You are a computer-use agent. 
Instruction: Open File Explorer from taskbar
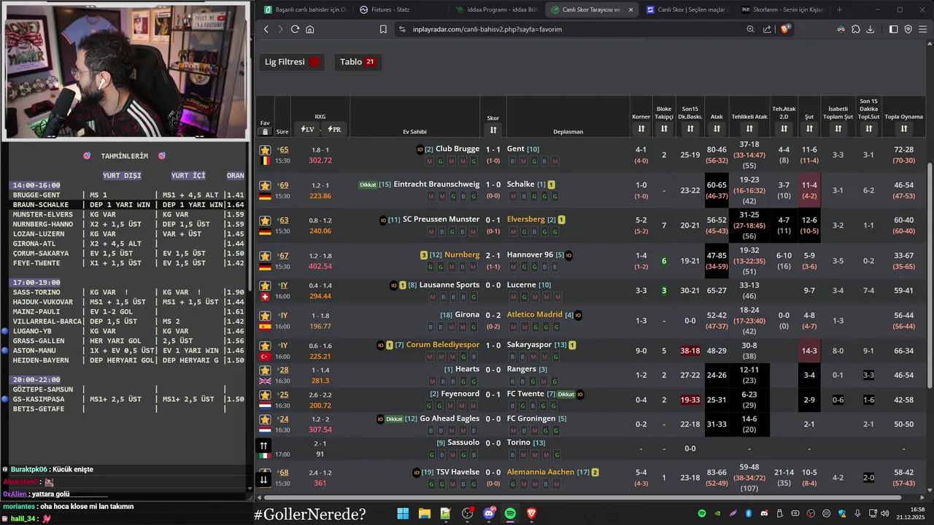(x=424, y=513)
